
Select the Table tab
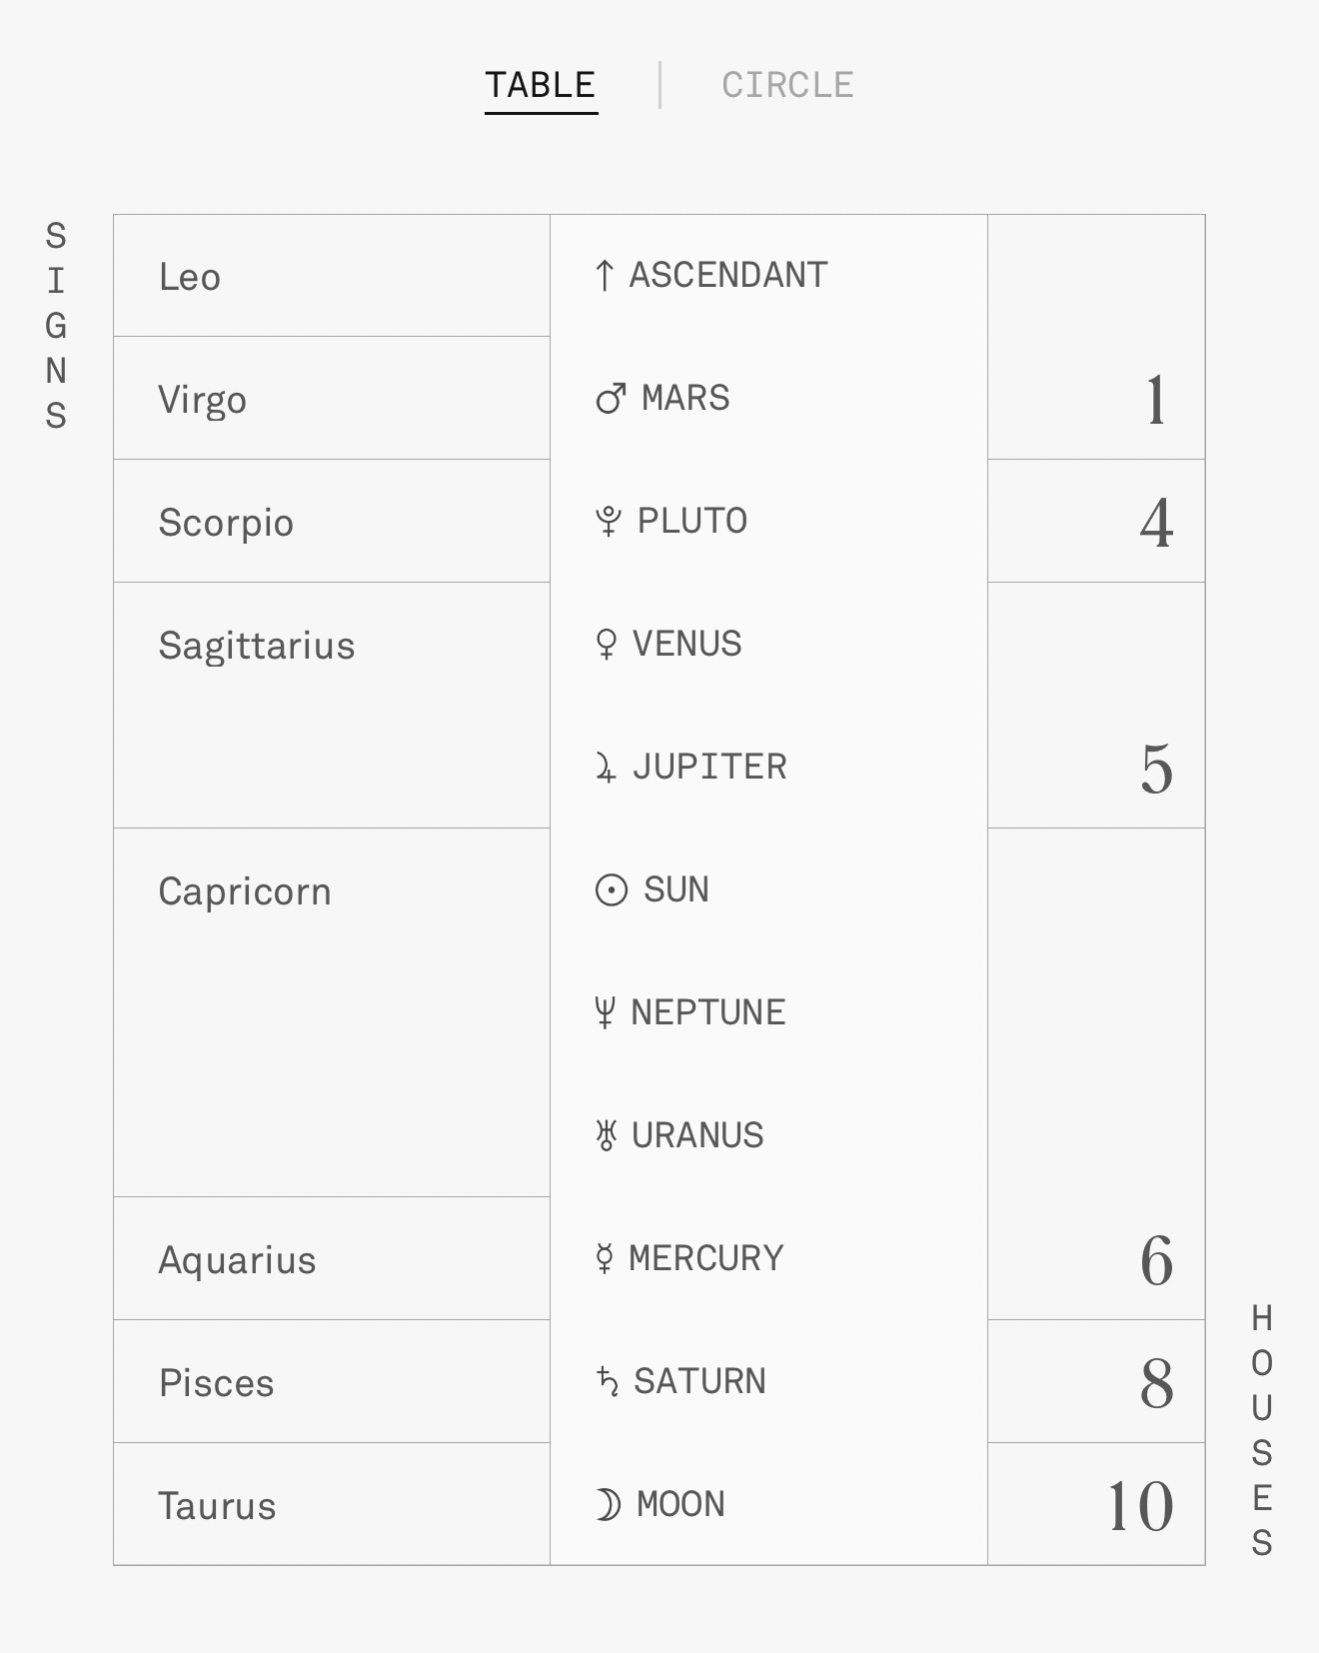click(x=541, y=86)
